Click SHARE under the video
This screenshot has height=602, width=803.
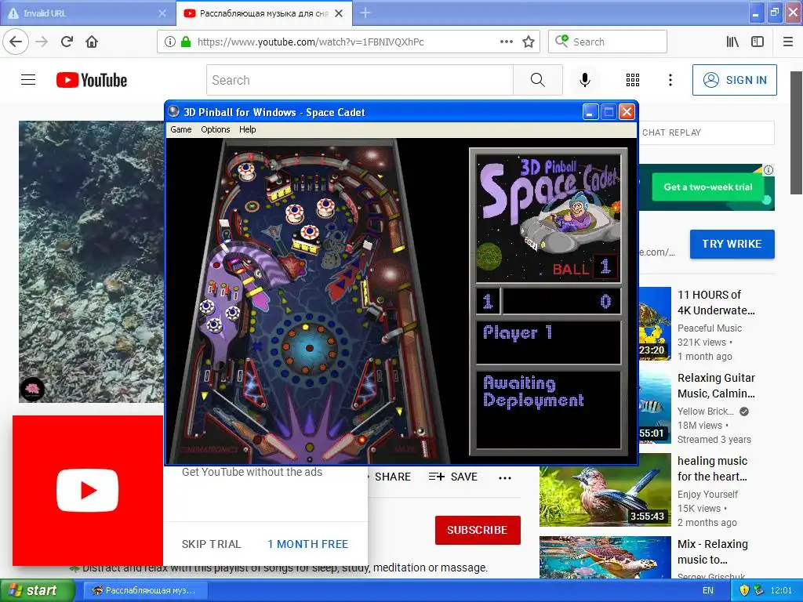tap(392, 477)
